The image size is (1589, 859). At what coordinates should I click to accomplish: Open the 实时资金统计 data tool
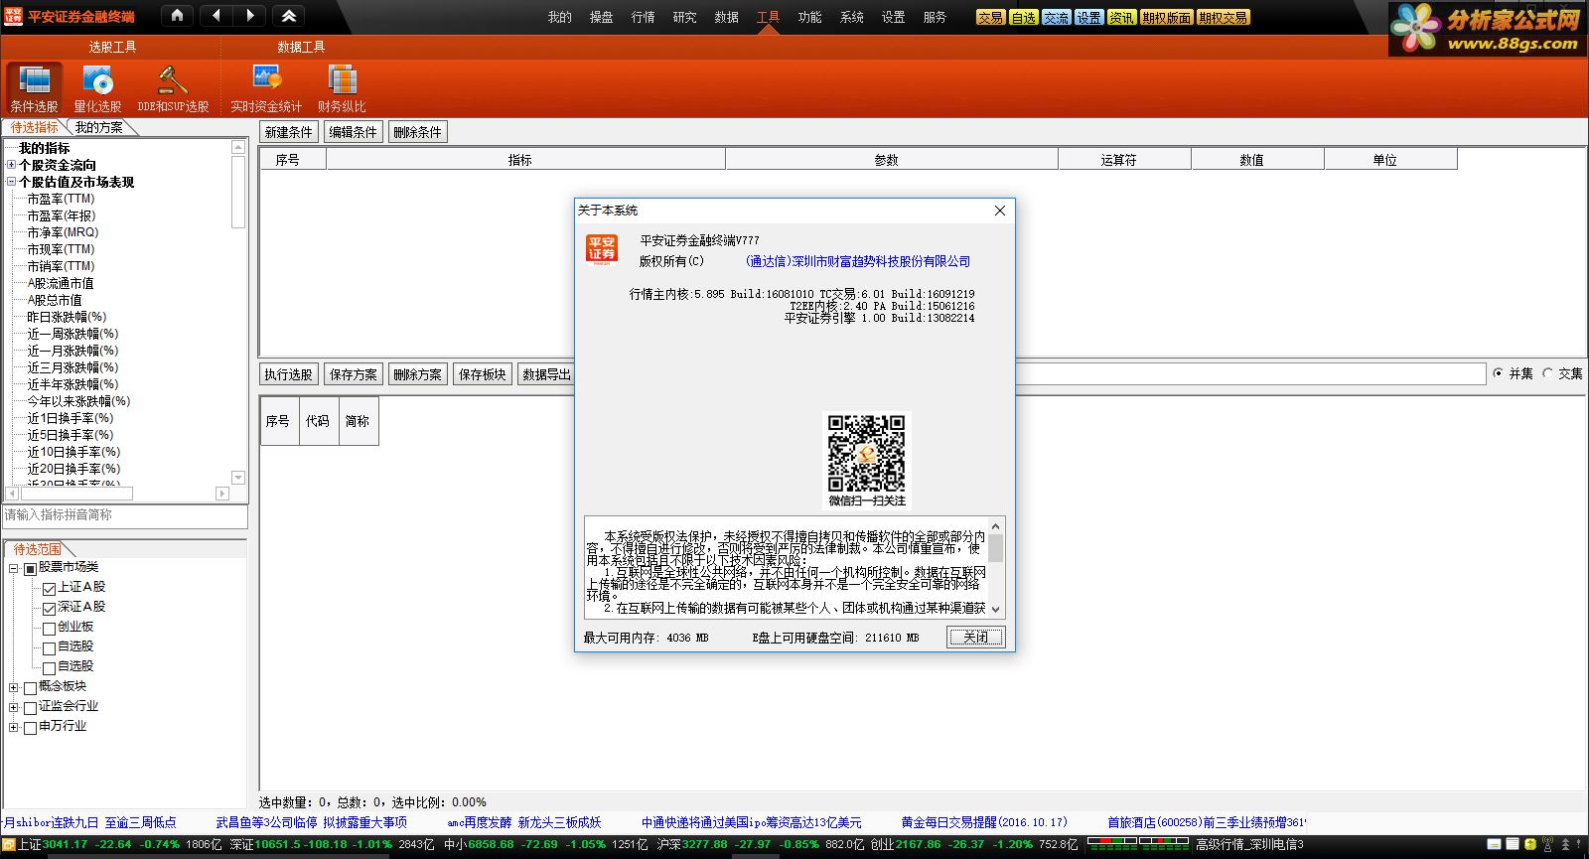(x=266, y=88)
